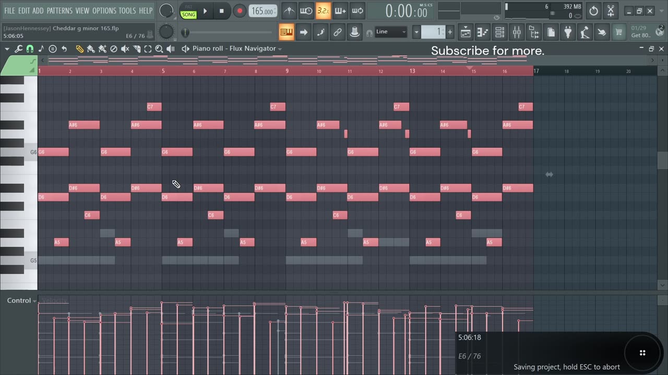Open the Line snap dropdown
This screenshot has width=668, height=375.
[x=391, y=32]
